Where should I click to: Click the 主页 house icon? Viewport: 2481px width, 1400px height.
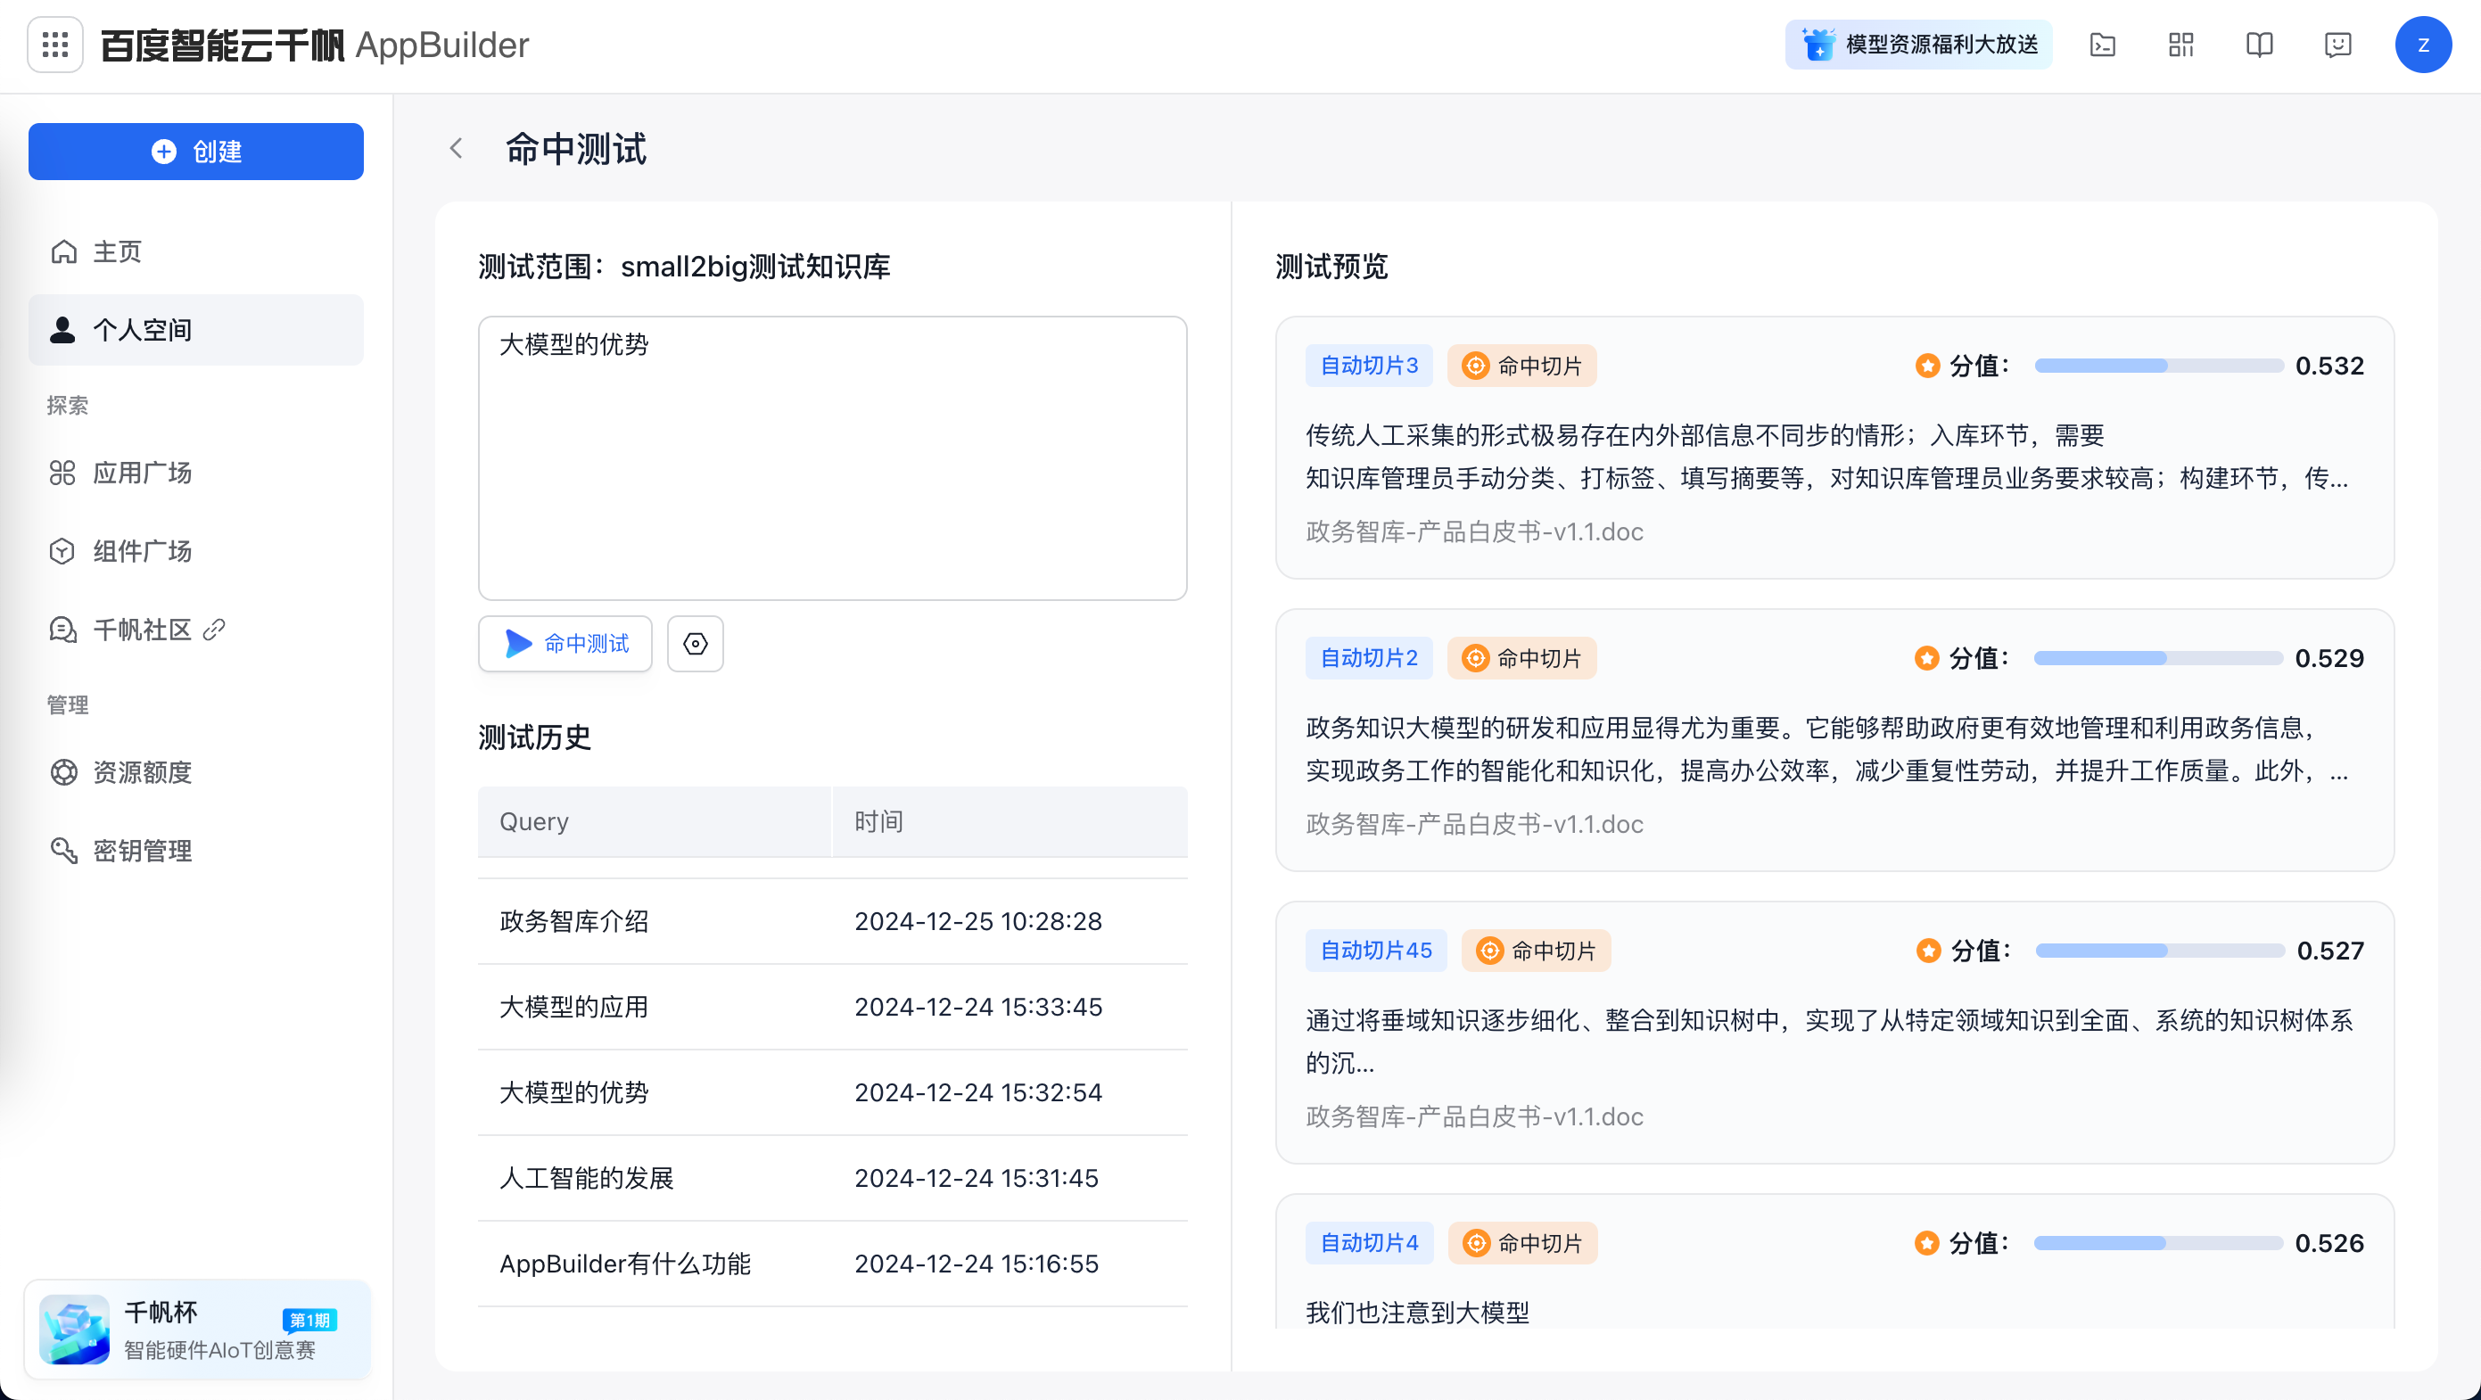coord(63,251)
